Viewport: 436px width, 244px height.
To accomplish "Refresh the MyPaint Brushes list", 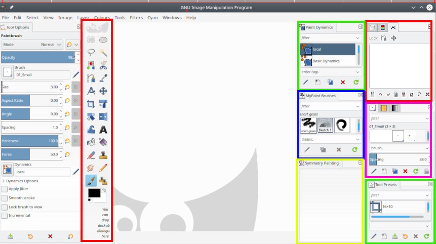I will point(355,150).
